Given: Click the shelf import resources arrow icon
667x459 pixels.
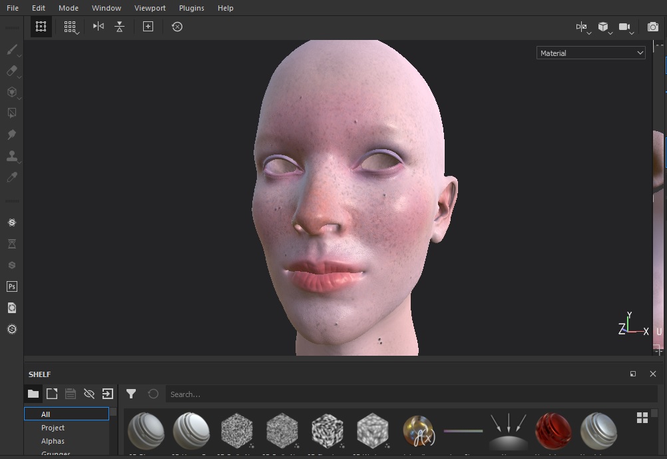Looking at the screenshot, I should pos(108,394).
